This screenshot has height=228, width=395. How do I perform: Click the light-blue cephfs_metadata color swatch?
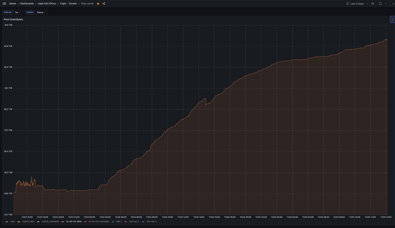[x=39, y=222]
